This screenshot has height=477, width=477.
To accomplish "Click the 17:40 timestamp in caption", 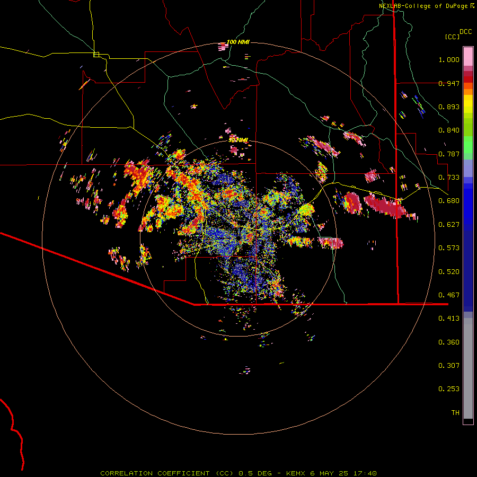I will [x=365, y=473].
